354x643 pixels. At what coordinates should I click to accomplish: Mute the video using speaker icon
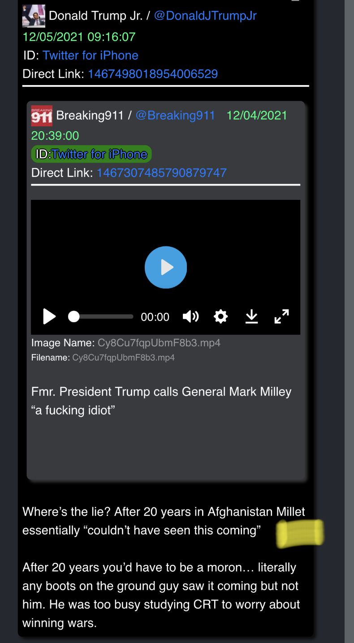190,317
